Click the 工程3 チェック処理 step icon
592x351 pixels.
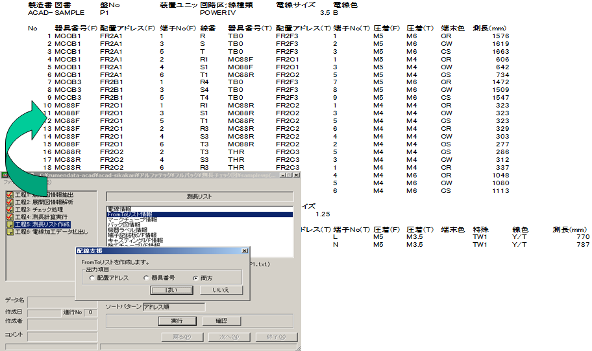9,209
